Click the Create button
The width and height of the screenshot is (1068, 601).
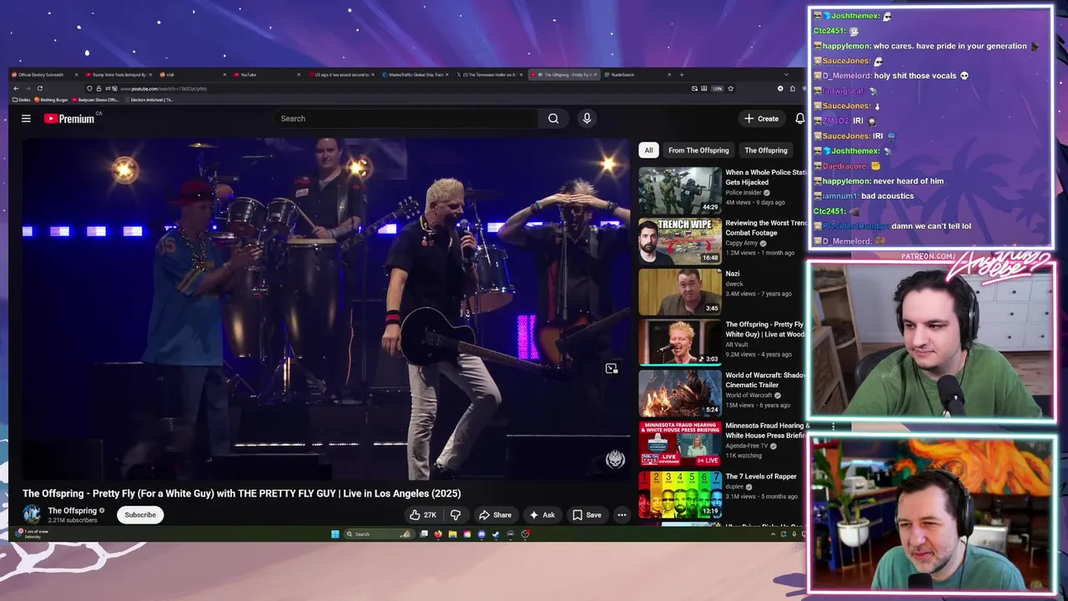click(761, 119)
